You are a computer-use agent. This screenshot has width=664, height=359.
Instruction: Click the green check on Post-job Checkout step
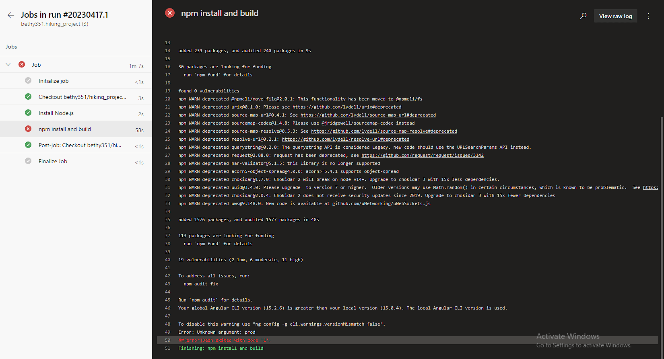(28, 145)
